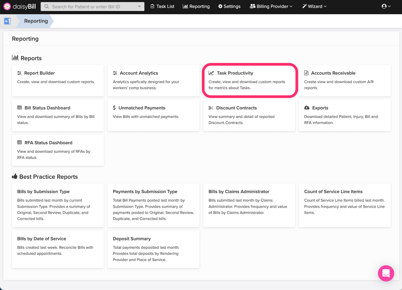
Task: Open the Bills by Claims Administrator report
Action: coord(239,191)
